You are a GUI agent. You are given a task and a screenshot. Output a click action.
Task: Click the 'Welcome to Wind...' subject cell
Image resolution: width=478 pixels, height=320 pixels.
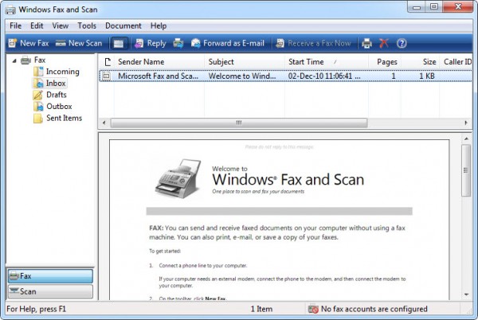242,76
